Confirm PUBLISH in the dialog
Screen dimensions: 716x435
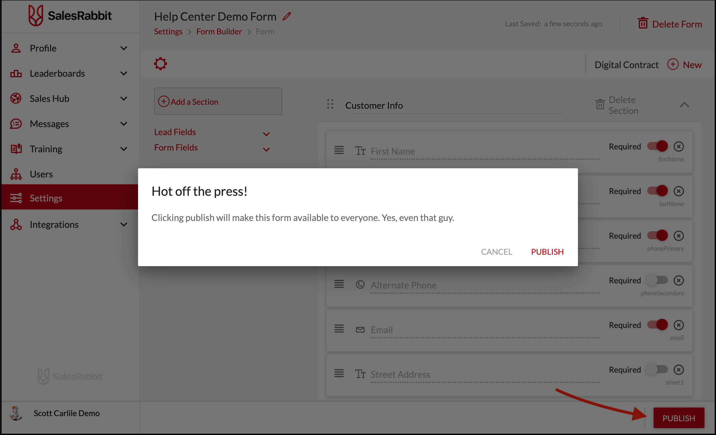click(547, 252)
